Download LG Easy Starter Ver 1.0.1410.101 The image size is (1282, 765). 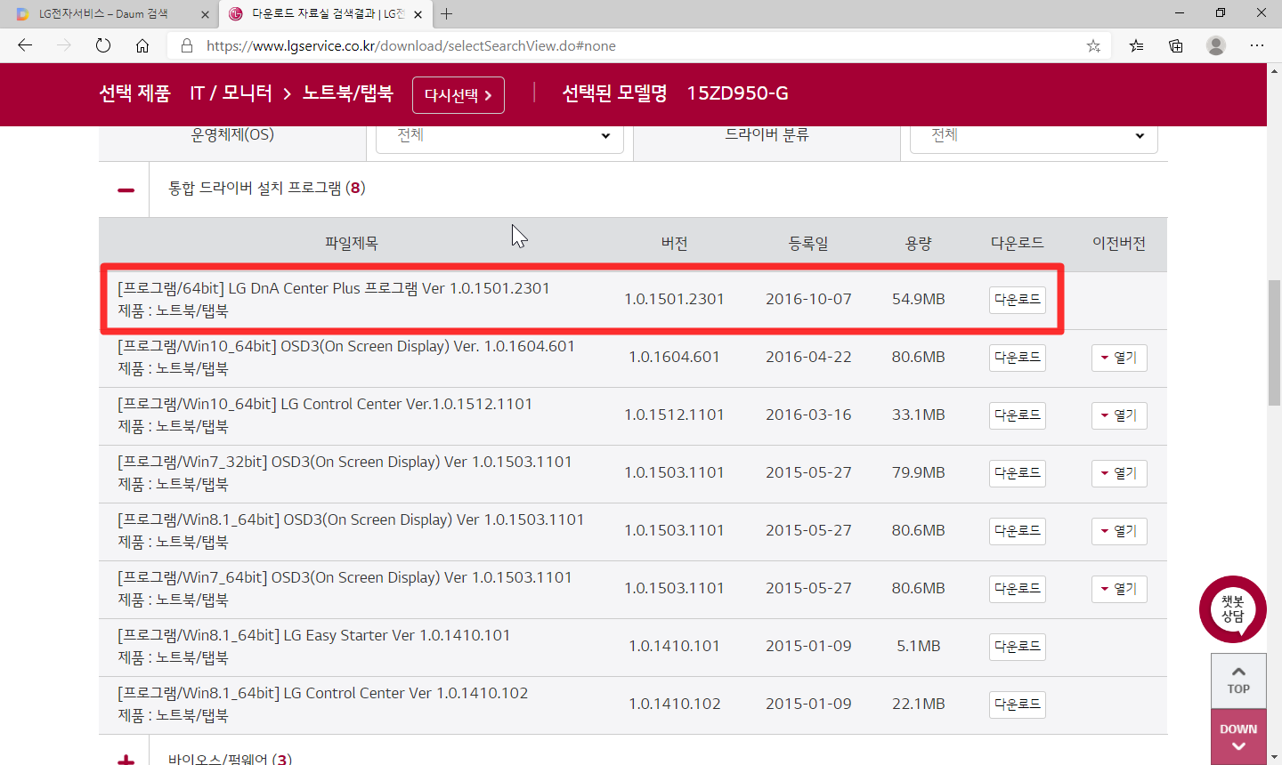1017,647
